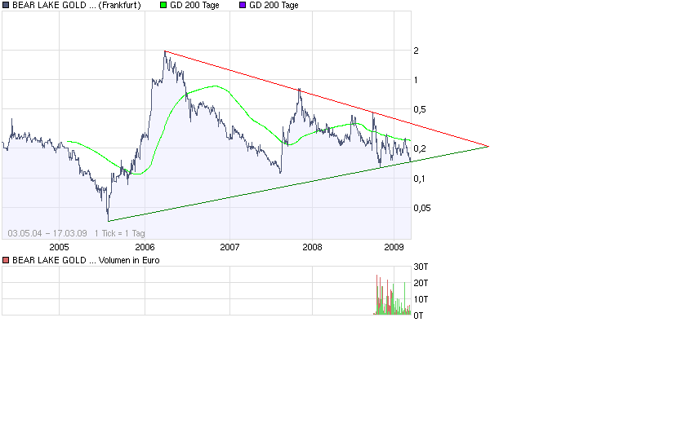Image resolution: width=686 pixels, height=428 pixels.
Task: Click the 2006 x-axis label
Action: pyautogui.click(x=145, y=247)
